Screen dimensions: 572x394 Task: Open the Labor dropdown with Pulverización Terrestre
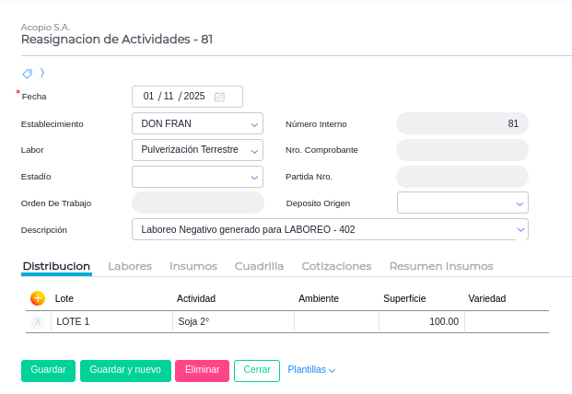(254, 150)
